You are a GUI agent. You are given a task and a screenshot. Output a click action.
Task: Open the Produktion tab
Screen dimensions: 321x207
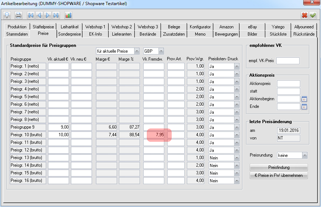click(17, 27)
